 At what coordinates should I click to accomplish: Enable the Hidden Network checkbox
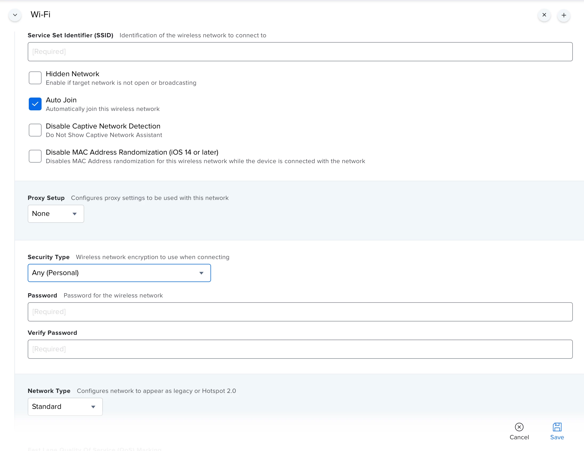35,78
